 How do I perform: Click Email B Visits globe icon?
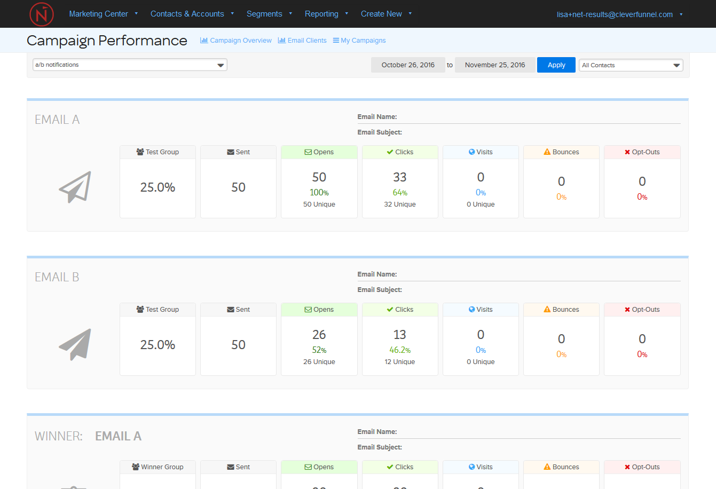click(472, 310)
